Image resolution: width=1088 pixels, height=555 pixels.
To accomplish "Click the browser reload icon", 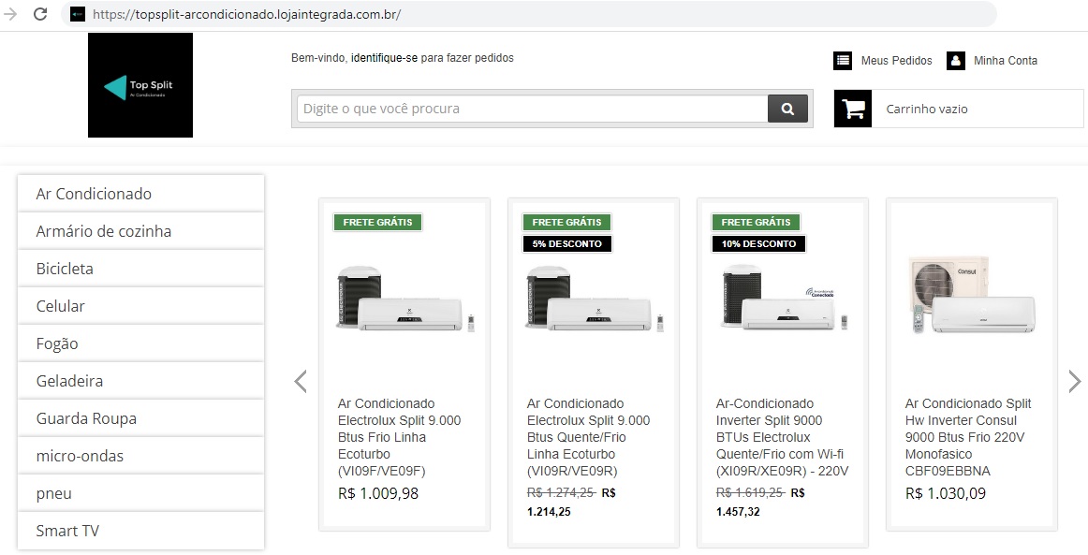I will point(40,14).
